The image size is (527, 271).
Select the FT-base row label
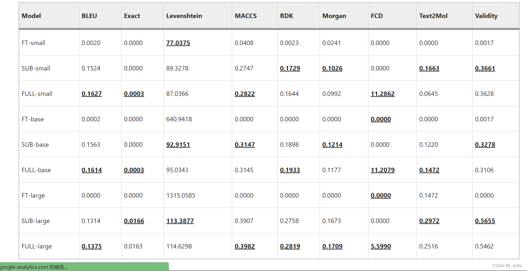tap(33, 119)
